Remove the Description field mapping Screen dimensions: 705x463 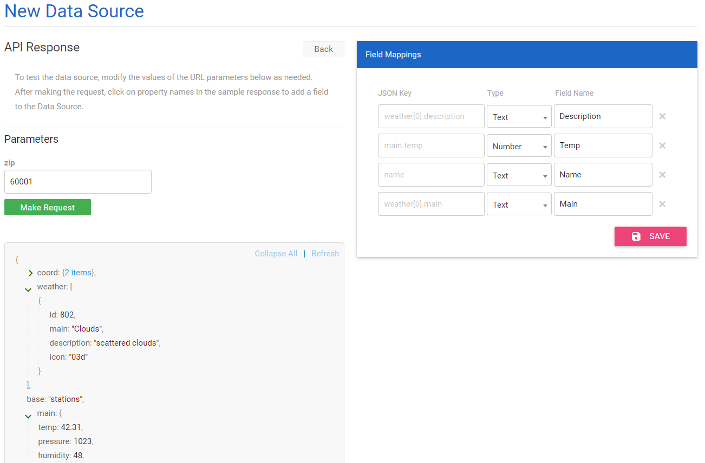[662, 116]
